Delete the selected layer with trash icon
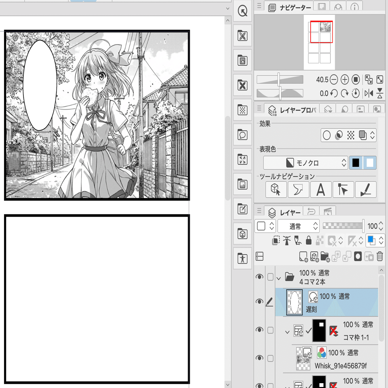 point(379,256)
